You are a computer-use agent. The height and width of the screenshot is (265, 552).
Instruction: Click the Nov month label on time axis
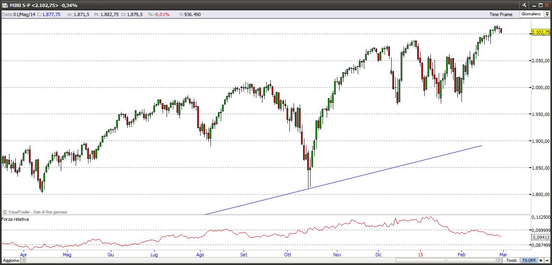[x=337, y=255]
